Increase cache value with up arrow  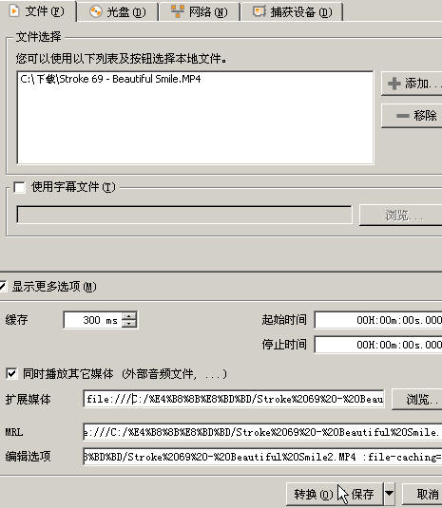point(129,316)
